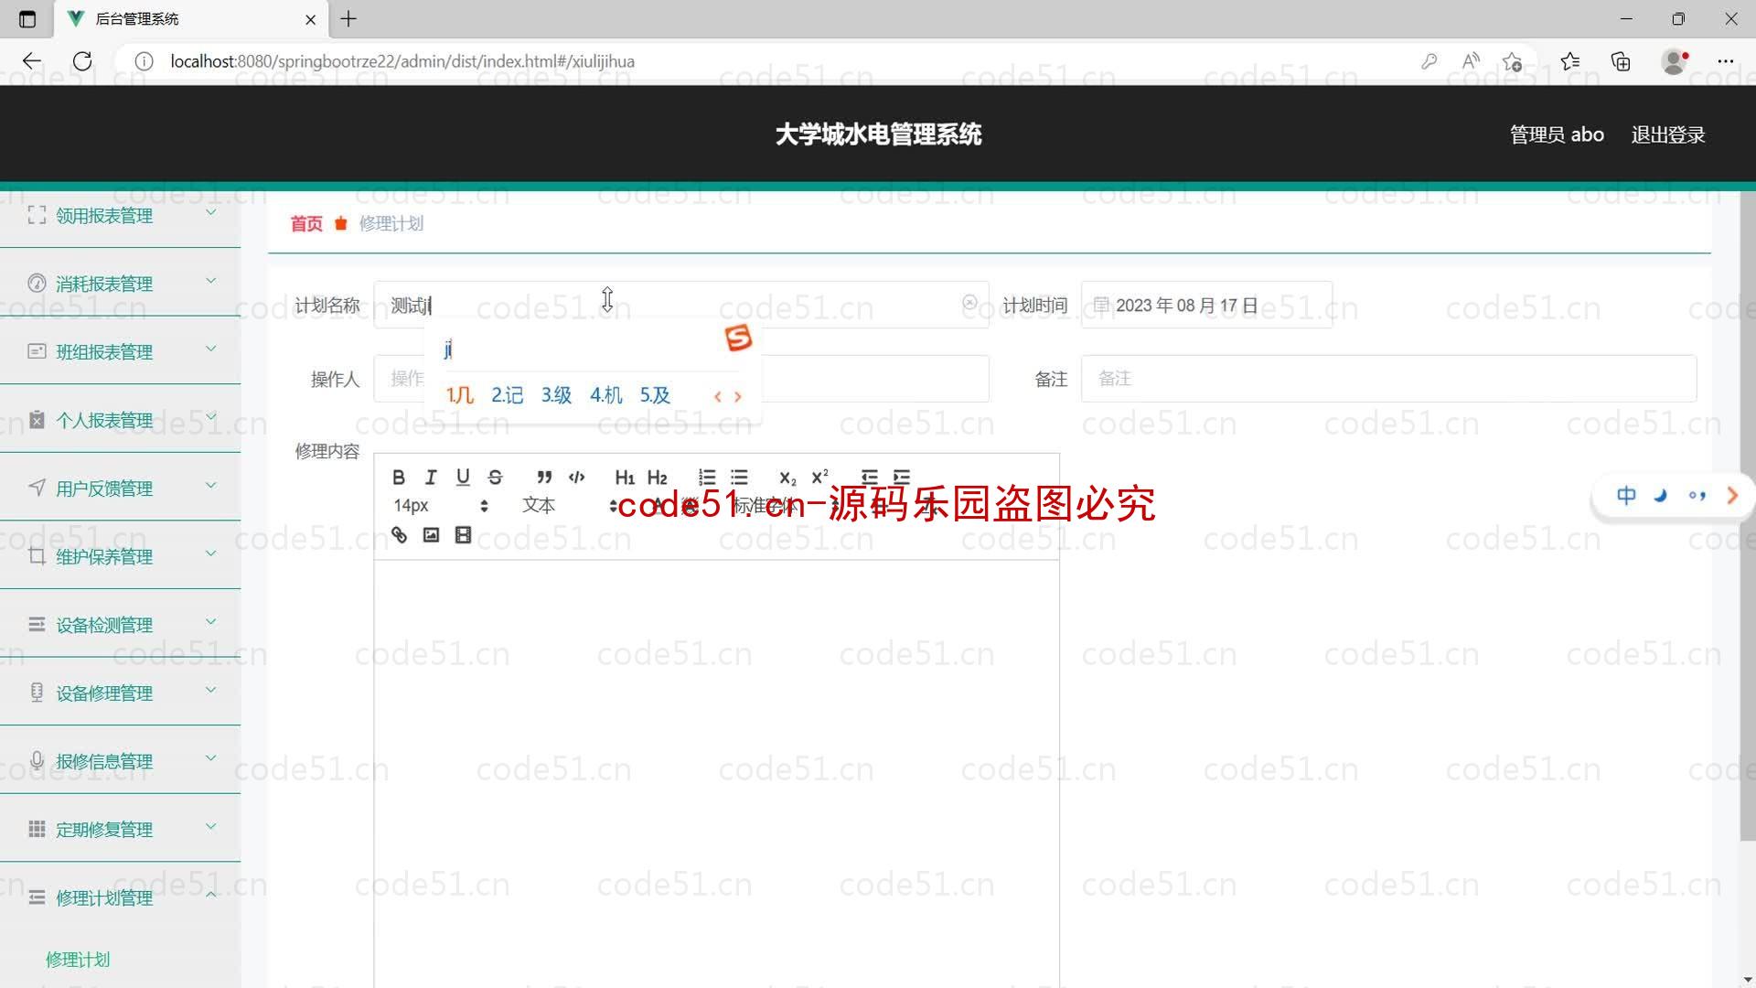This screenshot has width=1756, height=988.
Task: Click the 计划名称 text input
Action: 680,305
